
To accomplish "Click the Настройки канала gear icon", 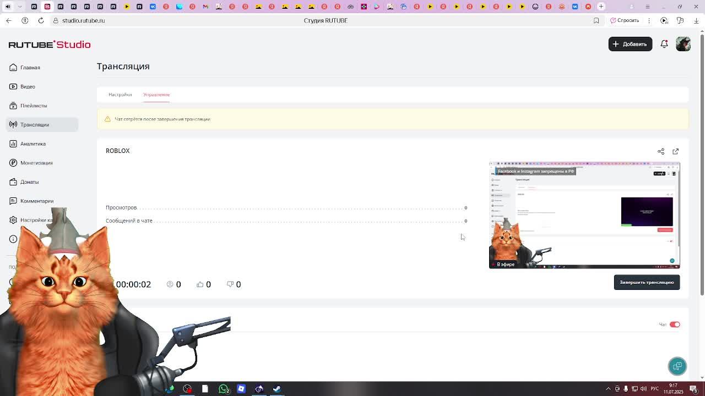I will (13, 220).
